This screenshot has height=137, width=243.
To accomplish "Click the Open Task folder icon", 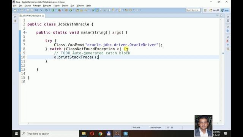I will pos(81,10).
